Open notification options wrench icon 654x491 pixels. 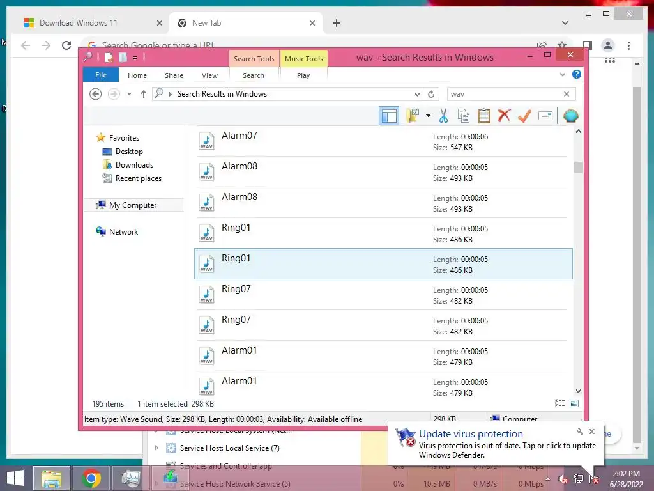pos(580,432)
